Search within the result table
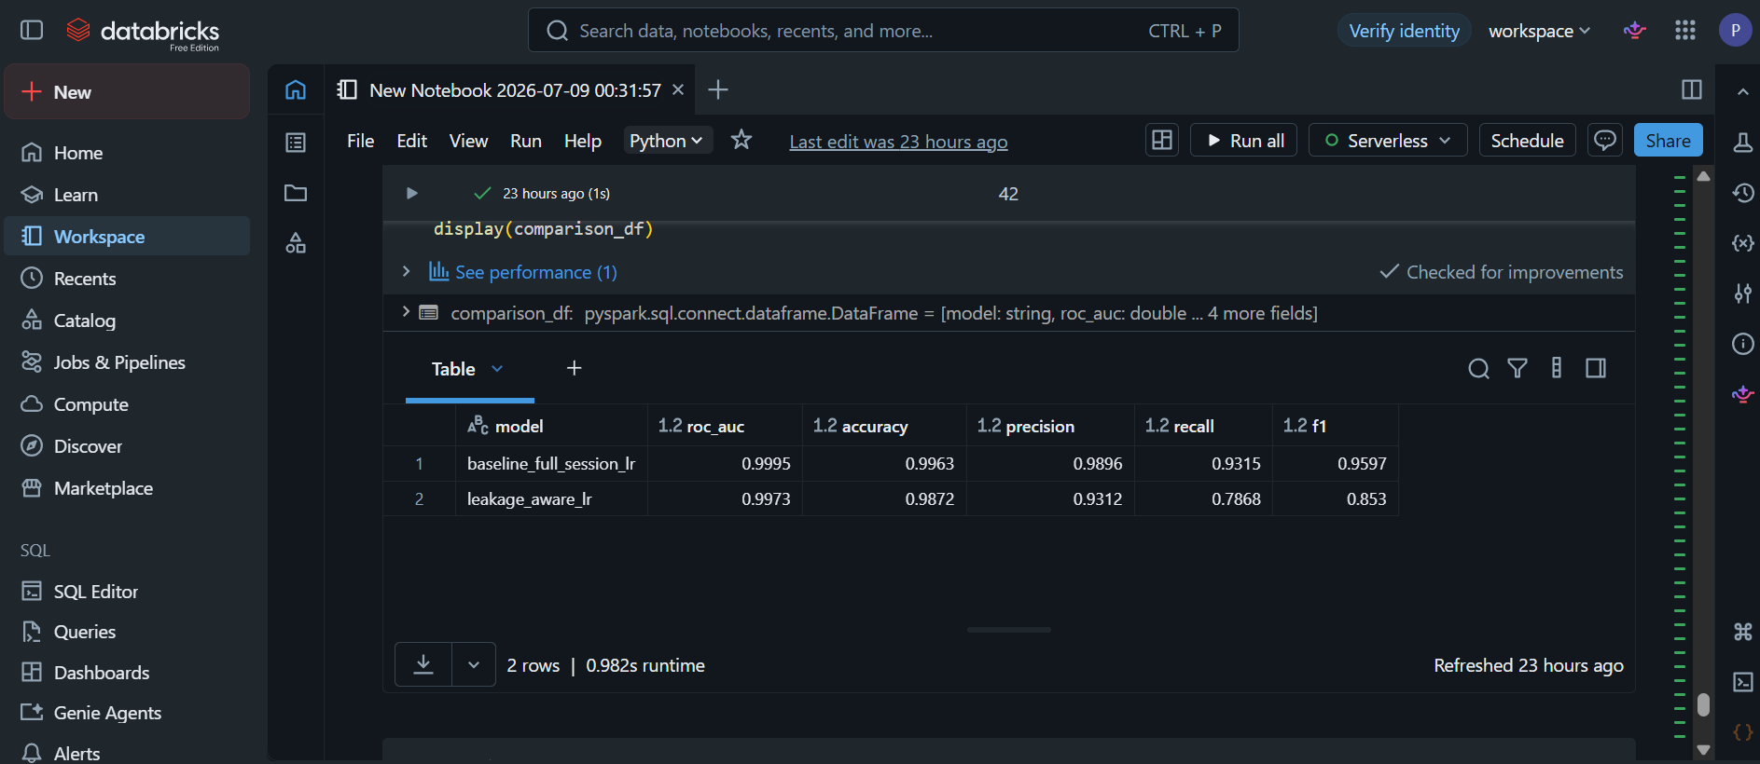This screenshot has width=1760, height=764. [1478, 369]
